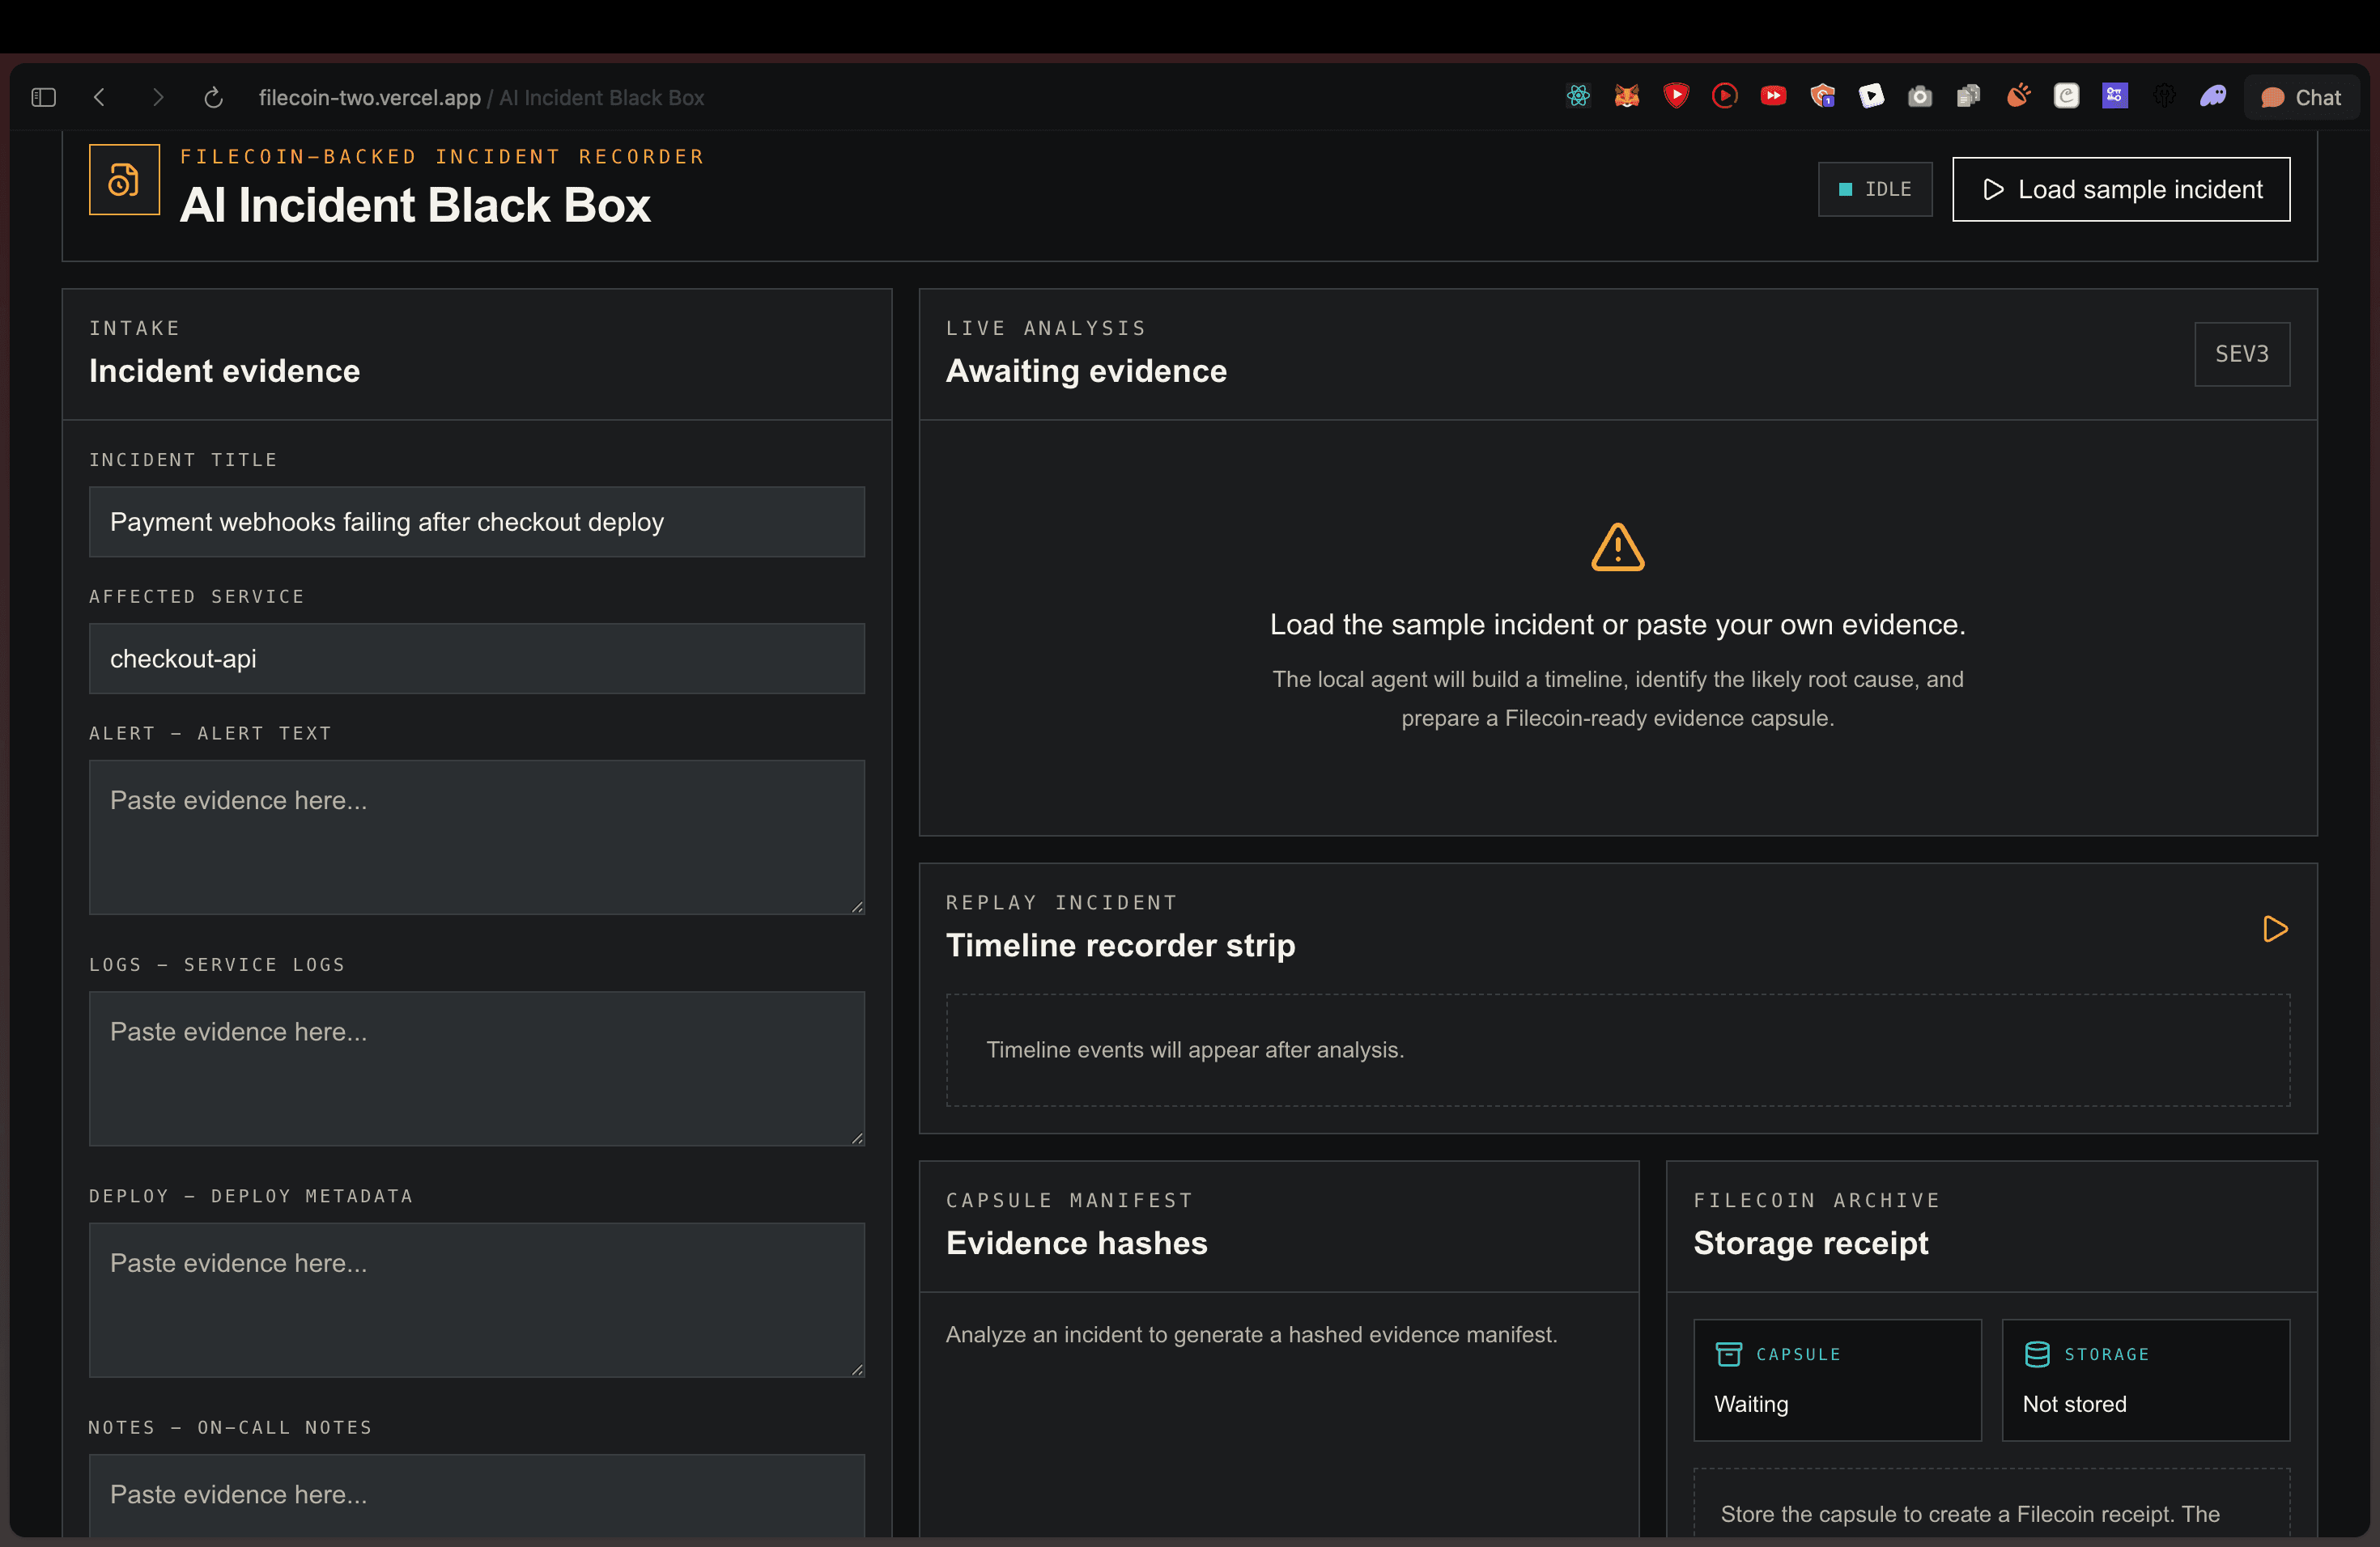Click the Capsule archive box icon
This screenshot has width=2380, height=1547.
1729,1354
